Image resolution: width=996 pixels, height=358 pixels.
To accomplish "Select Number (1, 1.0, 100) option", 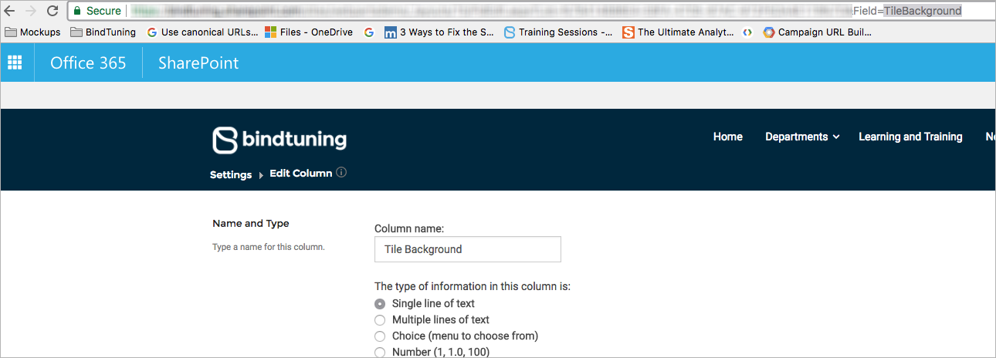I will point(379,352).
